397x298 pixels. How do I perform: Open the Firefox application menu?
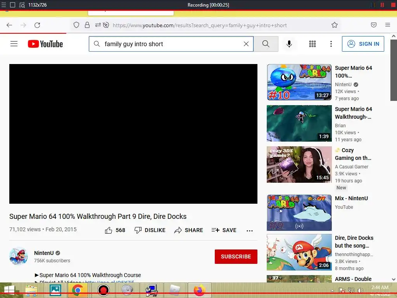(387, 25)
